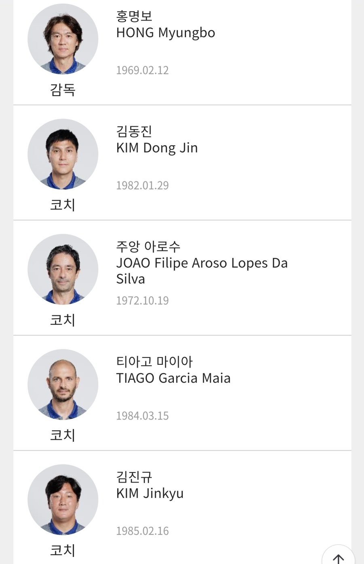Click birthdate 1972.10.19
This screenshot has width=364, height=564.
tap(142, 301)
